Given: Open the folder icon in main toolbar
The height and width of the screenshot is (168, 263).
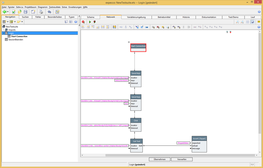Looking at the screenshot, I should [x=20, y=12].
